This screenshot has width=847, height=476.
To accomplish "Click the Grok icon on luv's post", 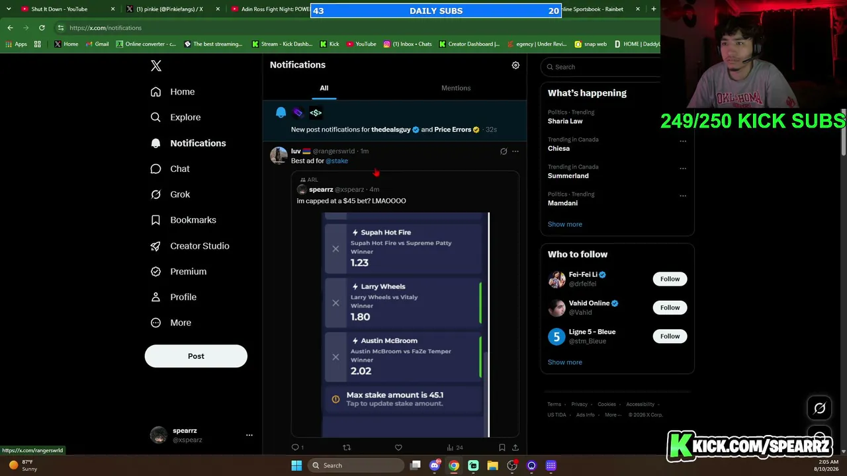I will (x=504, y=151).
